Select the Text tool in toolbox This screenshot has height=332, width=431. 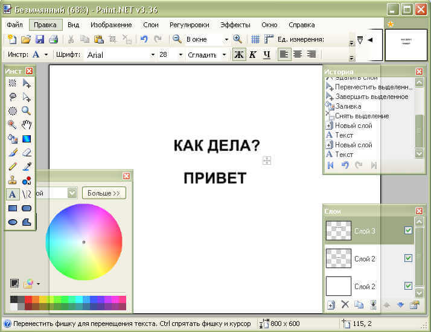coord(12,194)
